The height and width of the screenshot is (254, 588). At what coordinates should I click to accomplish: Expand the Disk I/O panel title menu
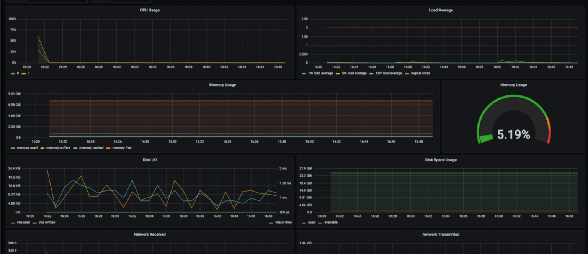click(150, 160)
